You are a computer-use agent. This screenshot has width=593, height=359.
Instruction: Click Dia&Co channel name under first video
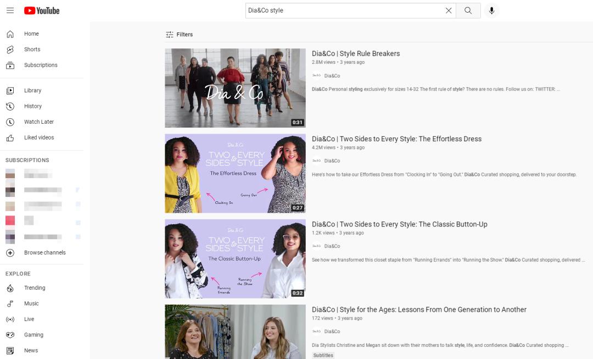coord(332,76)
